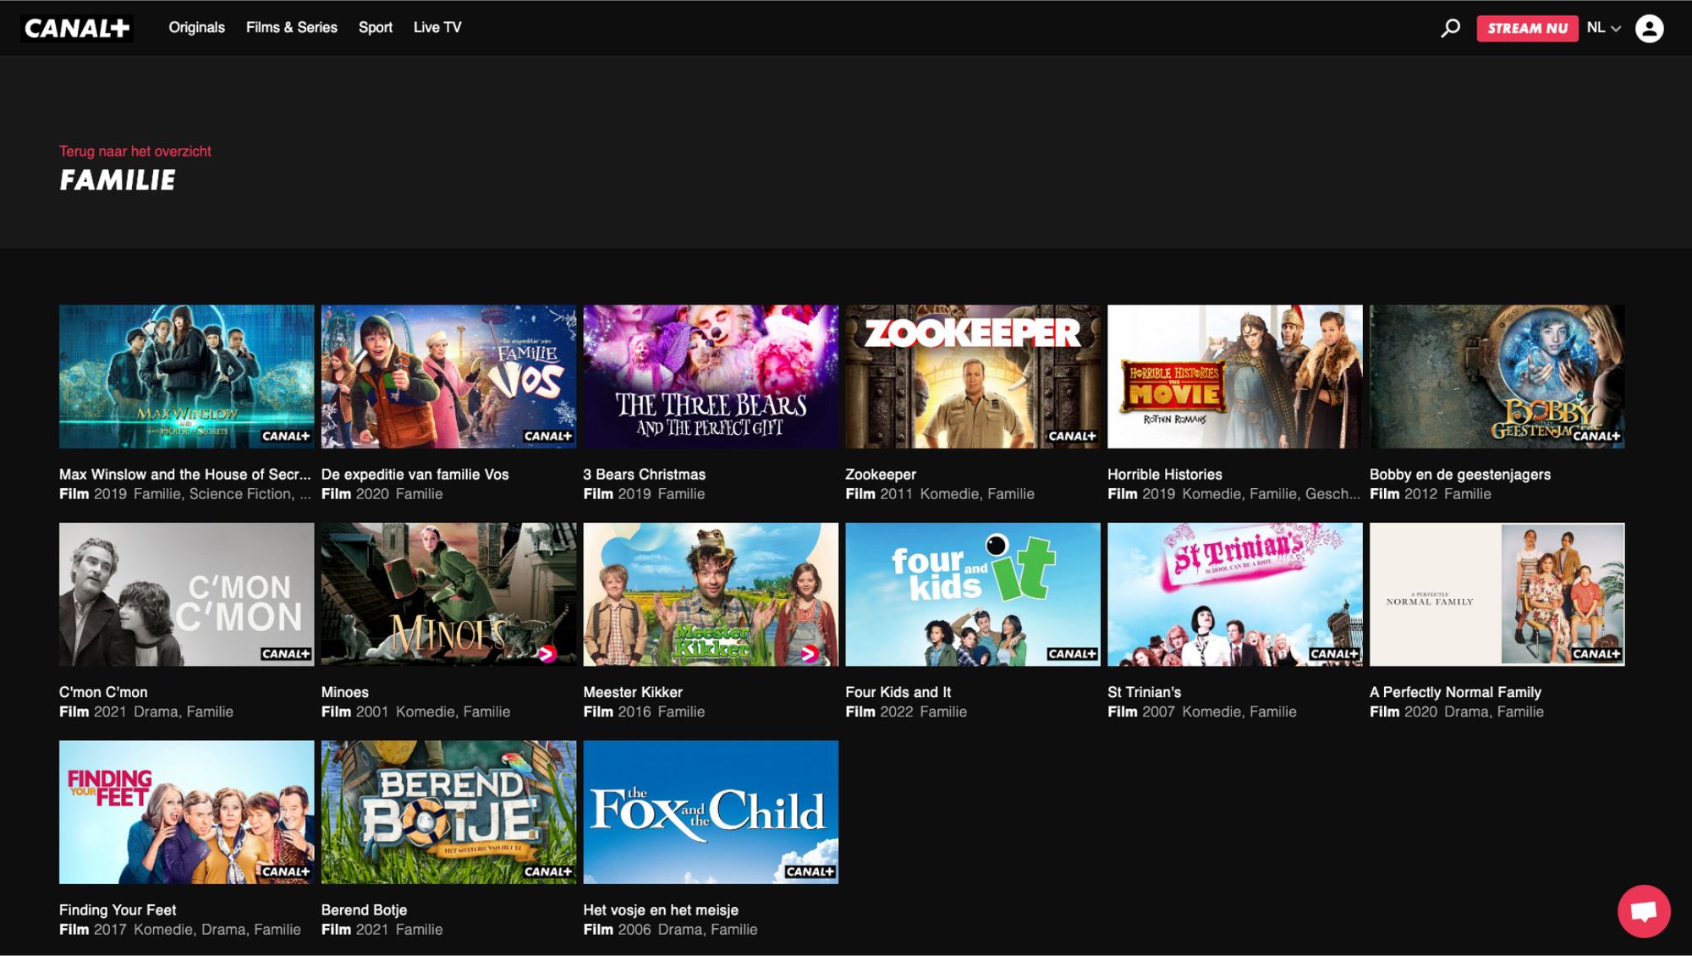This screenshot has height=956, width=1692.
Task: Click the 'Four Kids and It' title text
Action: point(898,692)
